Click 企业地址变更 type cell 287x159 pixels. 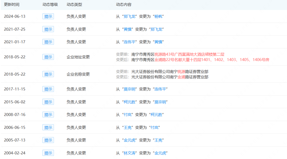tap(78, 57)
